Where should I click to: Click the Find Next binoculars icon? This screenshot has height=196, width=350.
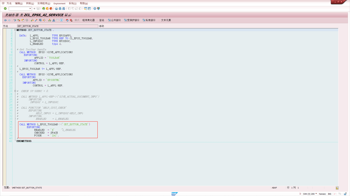[63, 8]
